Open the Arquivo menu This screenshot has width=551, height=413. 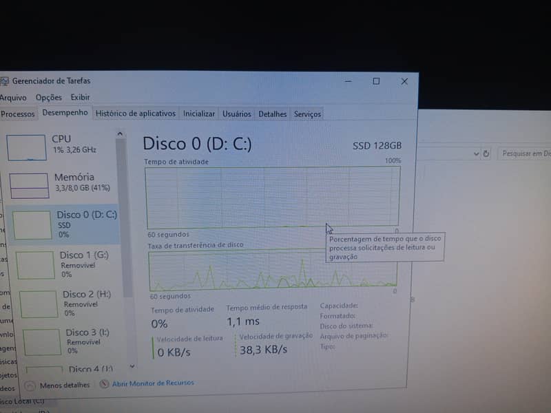[13, 98]
